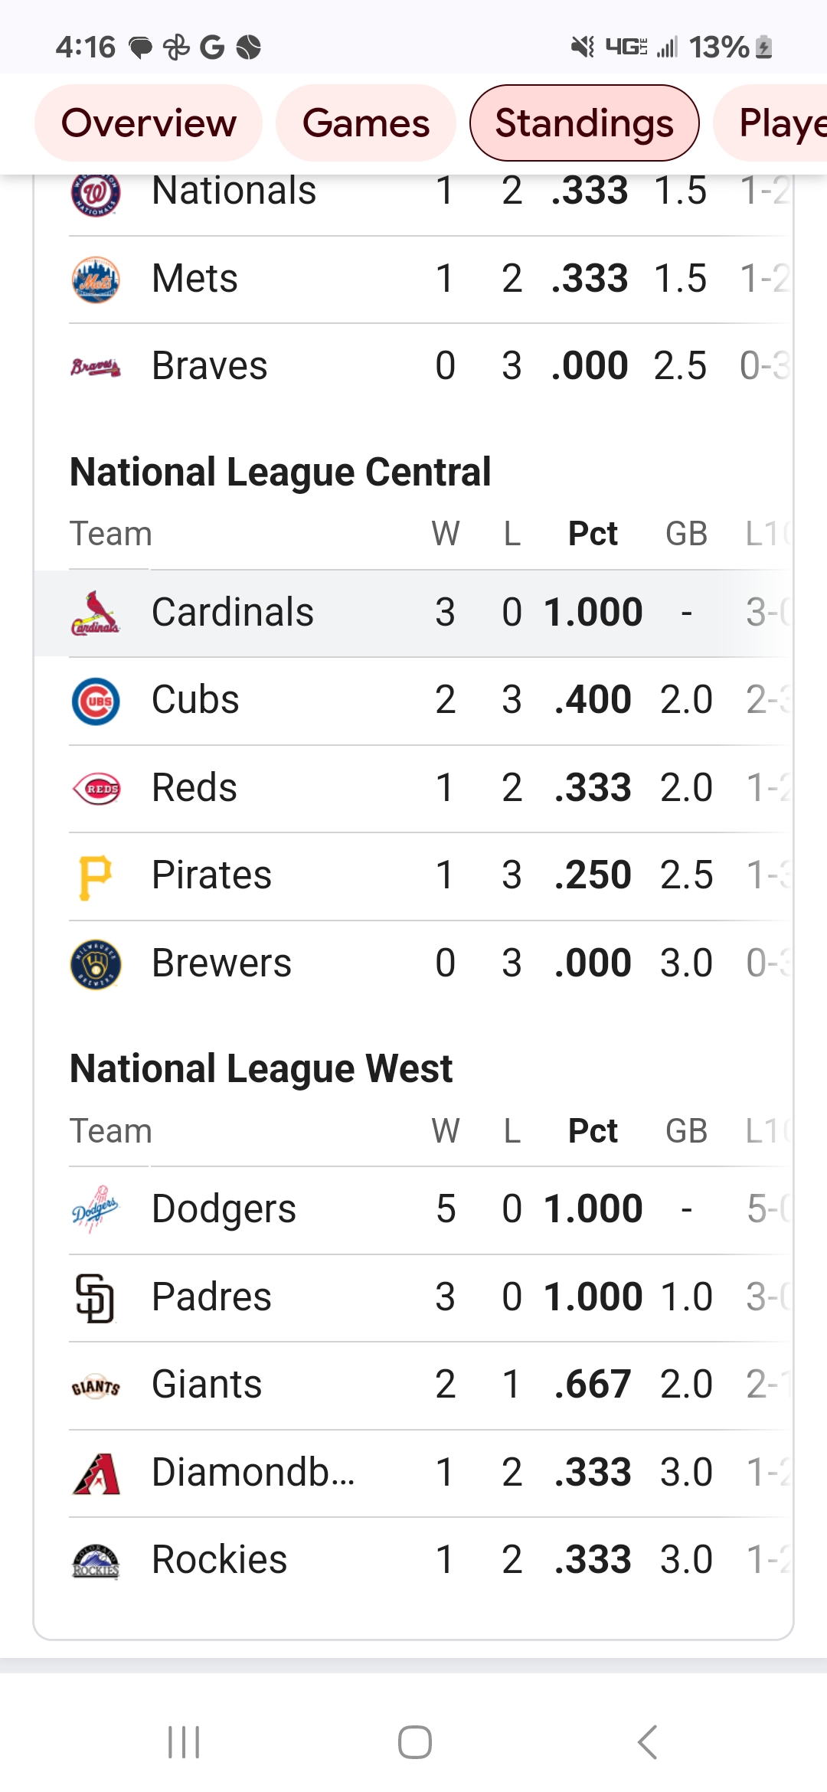The width and height of the screenshot is (827, 1792).
Task: Tap the Mets team logo
Action: click(96, 280)
